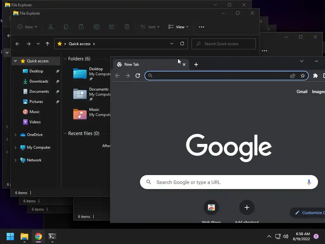Click the Share icon in File Explorer toolbar
This screenshot has height=244, width=325.
pyautogui.click(x=112, y=27)
